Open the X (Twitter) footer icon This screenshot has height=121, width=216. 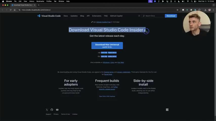point(47,110)
